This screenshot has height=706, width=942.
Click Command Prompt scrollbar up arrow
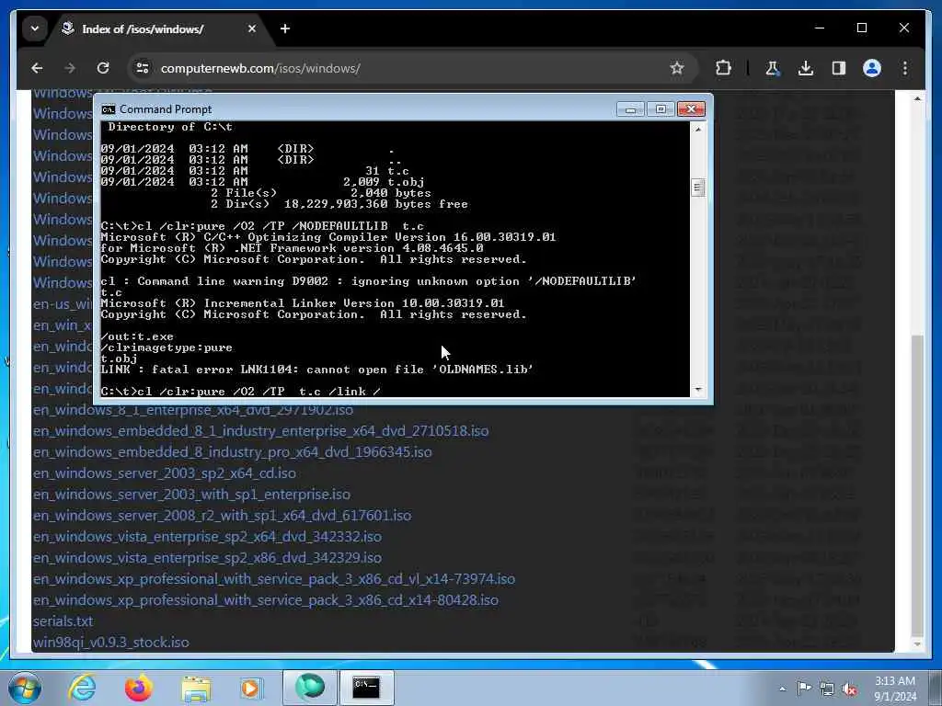[x=697, y=129]
